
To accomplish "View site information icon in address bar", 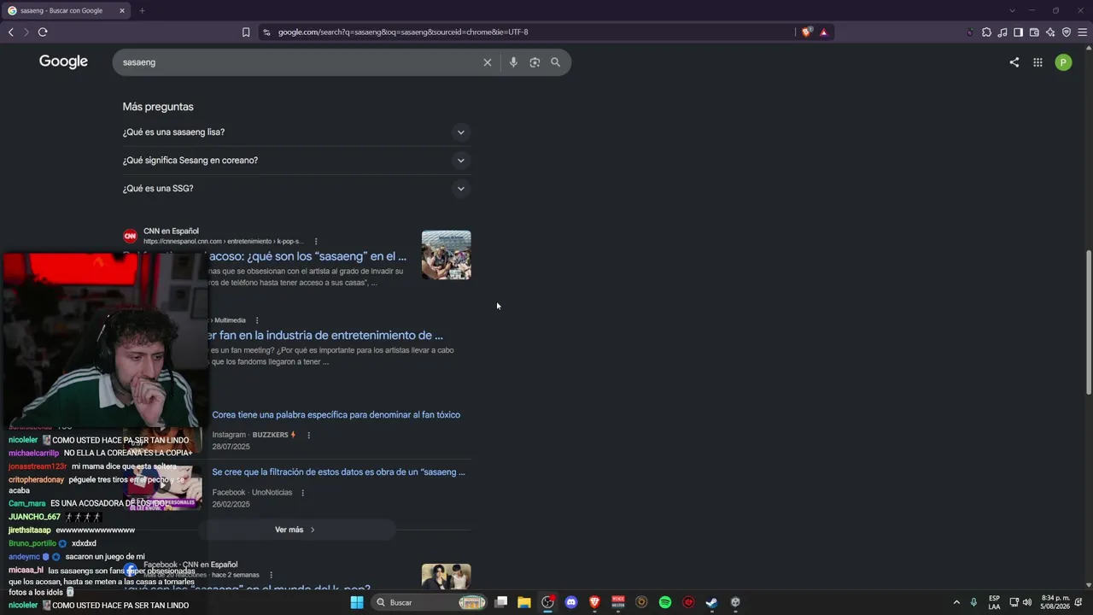I will 266,32.
